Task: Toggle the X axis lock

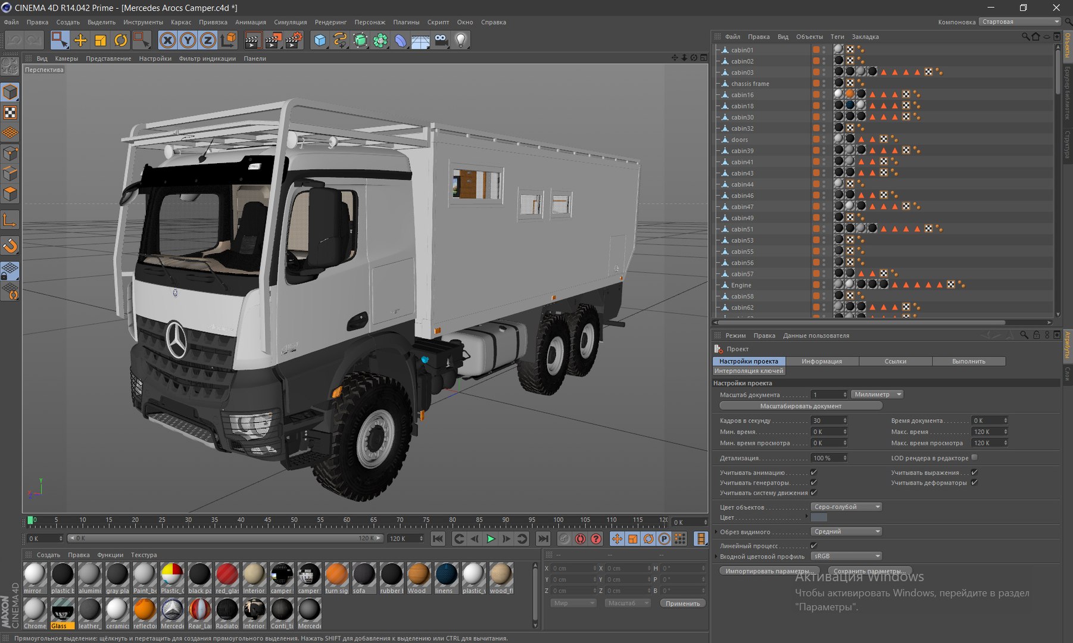Action: pyautogui.click(x=168, y=40)
